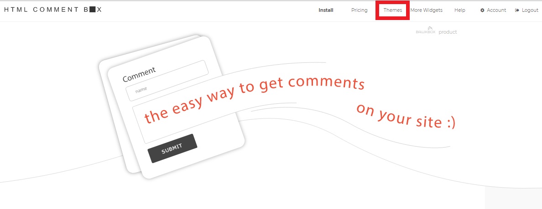The height and width of the screenshot is (209, 542).
Task: Click the HTML COMMENT BOX site title
Action: (53, 10)
